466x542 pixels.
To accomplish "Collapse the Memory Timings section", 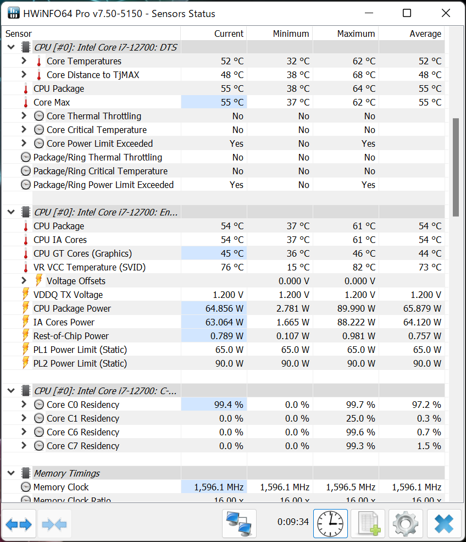I will tap(11, 473).
